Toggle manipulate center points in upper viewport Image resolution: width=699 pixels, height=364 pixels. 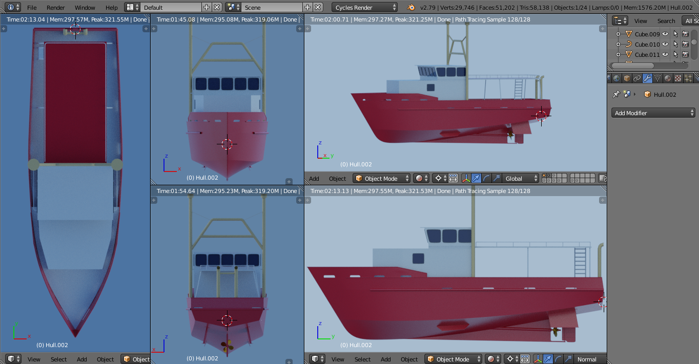453,178
